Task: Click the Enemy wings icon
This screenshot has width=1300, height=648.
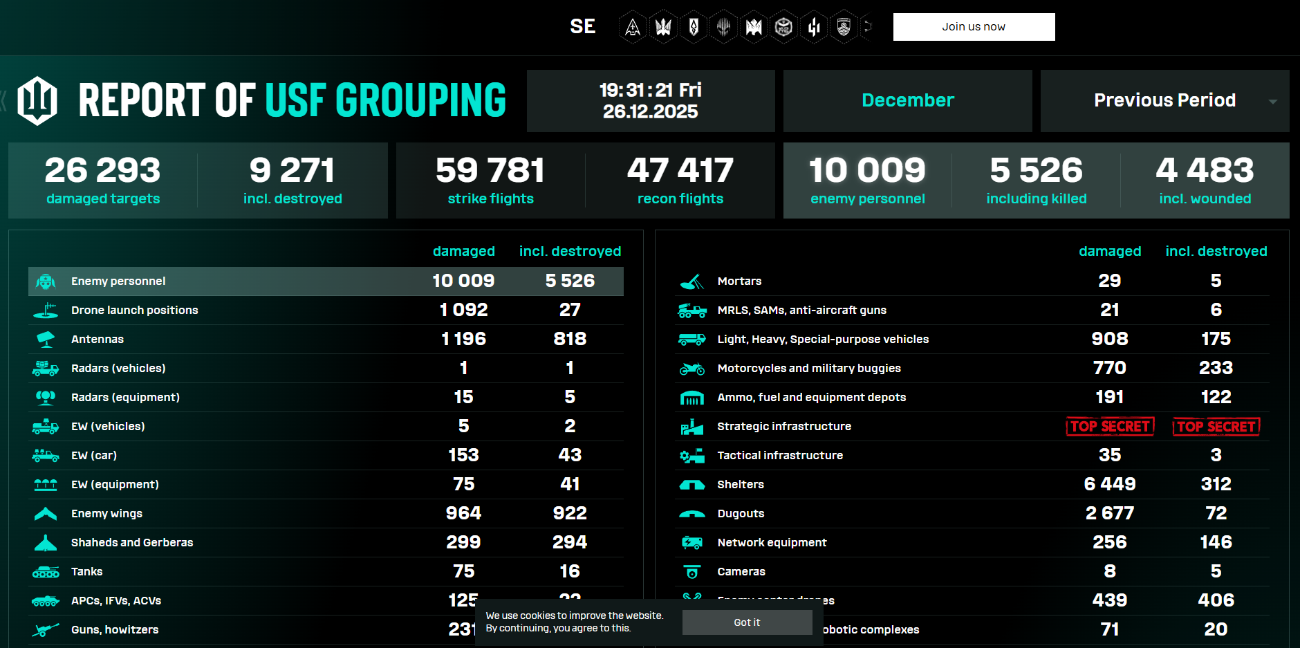Action: pyautogui.click(x=46, y=514)
